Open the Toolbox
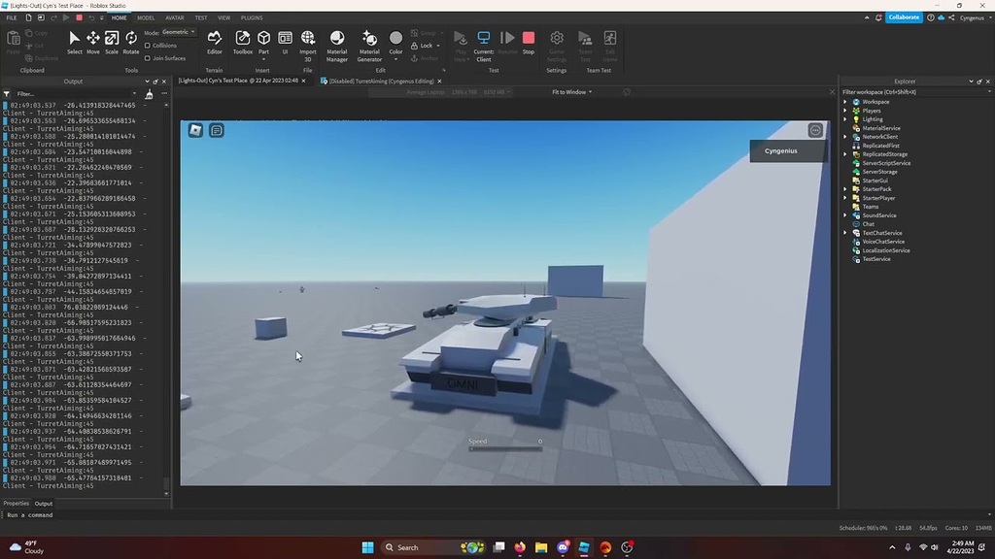Screen dimensions: 995x559 [x=243, y=41]
